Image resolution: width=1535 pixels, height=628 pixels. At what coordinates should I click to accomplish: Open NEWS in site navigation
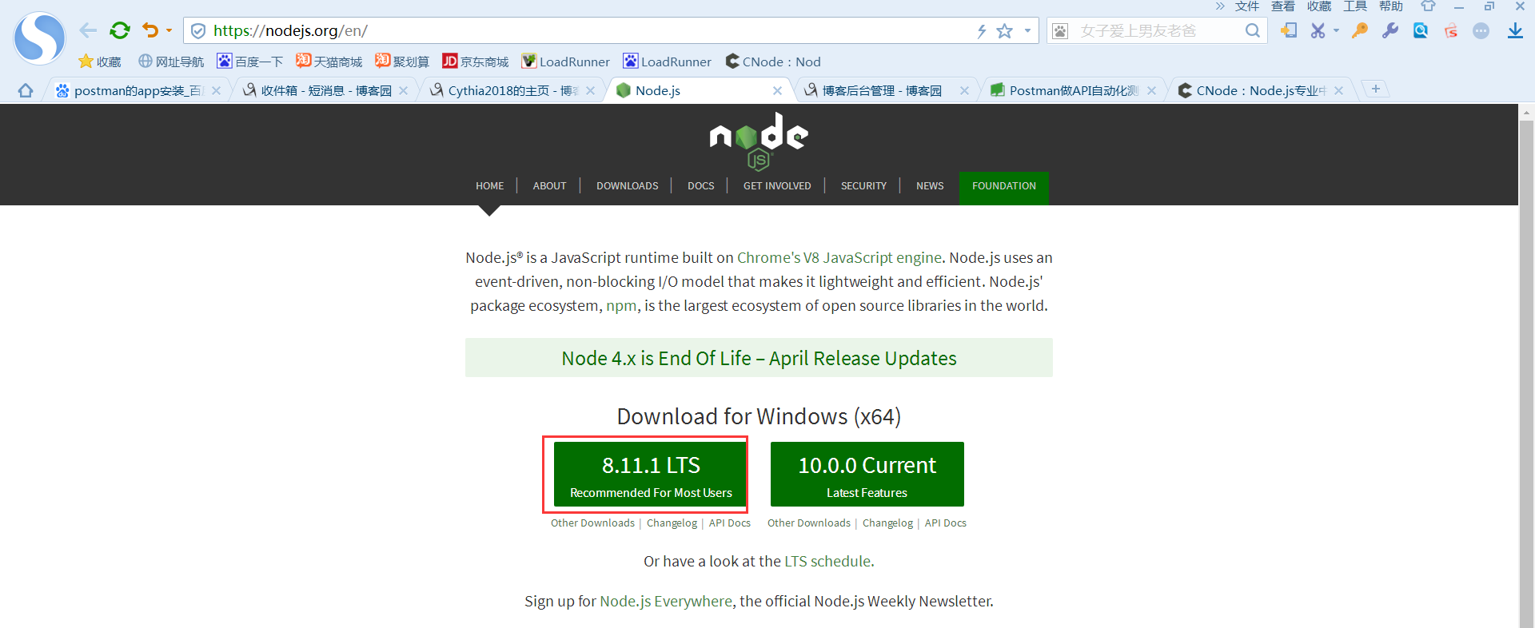[930, 185]
